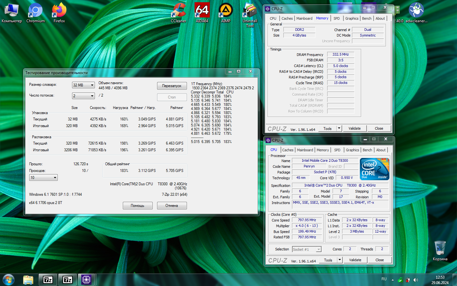Click the overall rating 5.705 GIPS value

175,171
